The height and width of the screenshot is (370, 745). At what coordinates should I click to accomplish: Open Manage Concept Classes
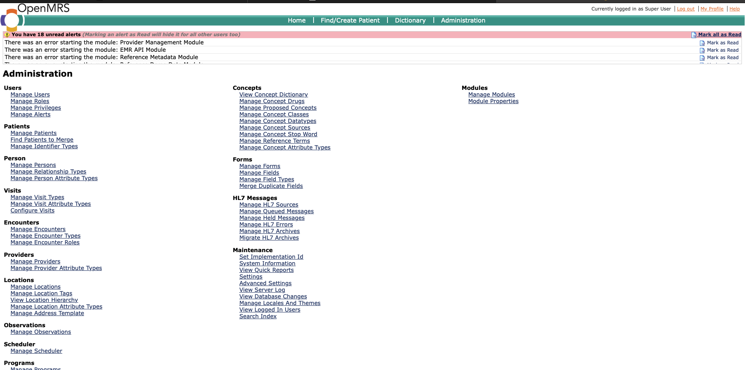(x=274, y=114)
